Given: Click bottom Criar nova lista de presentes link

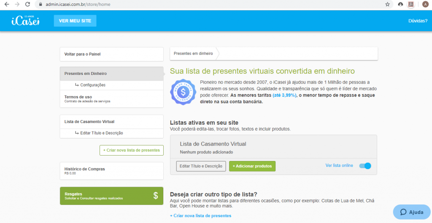Looking at the screenshot, I should (200, 215).
